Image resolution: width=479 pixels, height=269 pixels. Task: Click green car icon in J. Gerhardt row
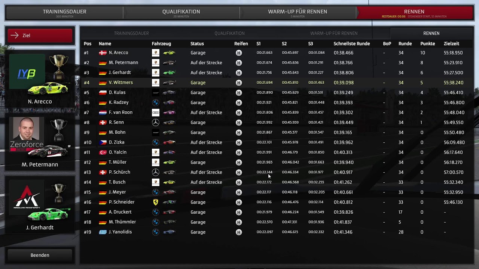169,72
